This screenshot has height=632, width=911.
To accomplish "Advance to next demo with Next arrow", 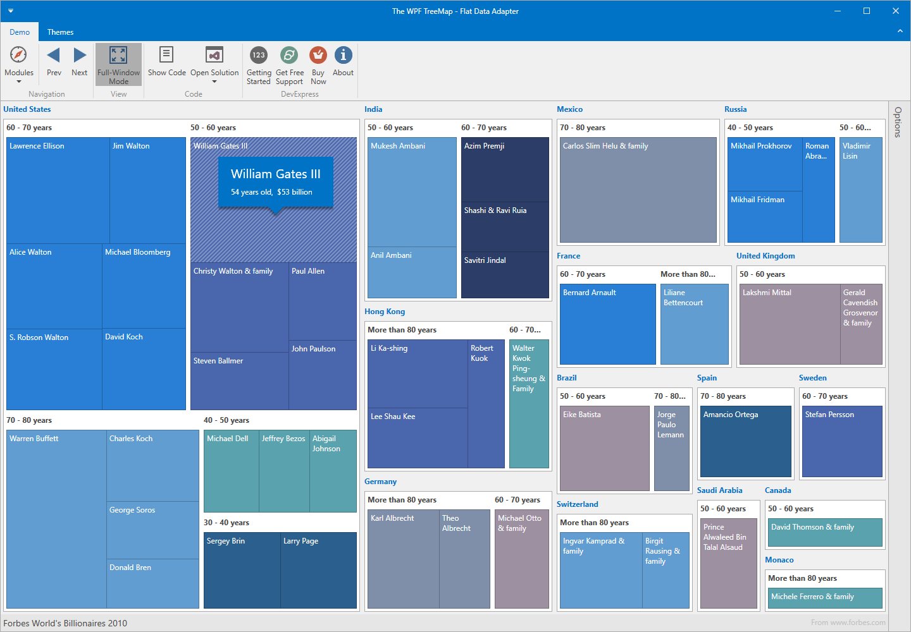I will (x=80, y=56).
